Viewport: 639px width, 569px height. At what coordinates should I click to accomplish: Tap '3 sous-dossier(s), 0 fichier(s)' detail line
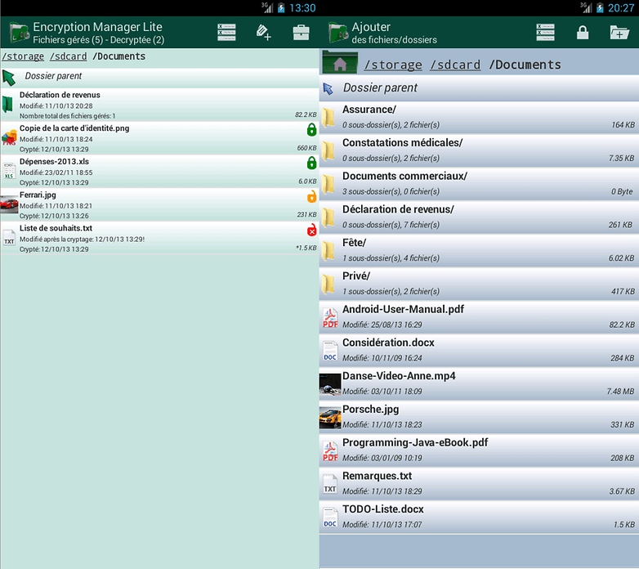click(391, 191)
